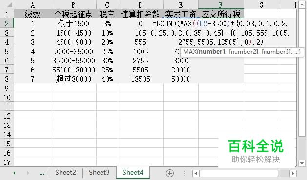Click the vertical scrollbar thumb
This screenshot has height=180, width=307.
(x=302, y=72)
